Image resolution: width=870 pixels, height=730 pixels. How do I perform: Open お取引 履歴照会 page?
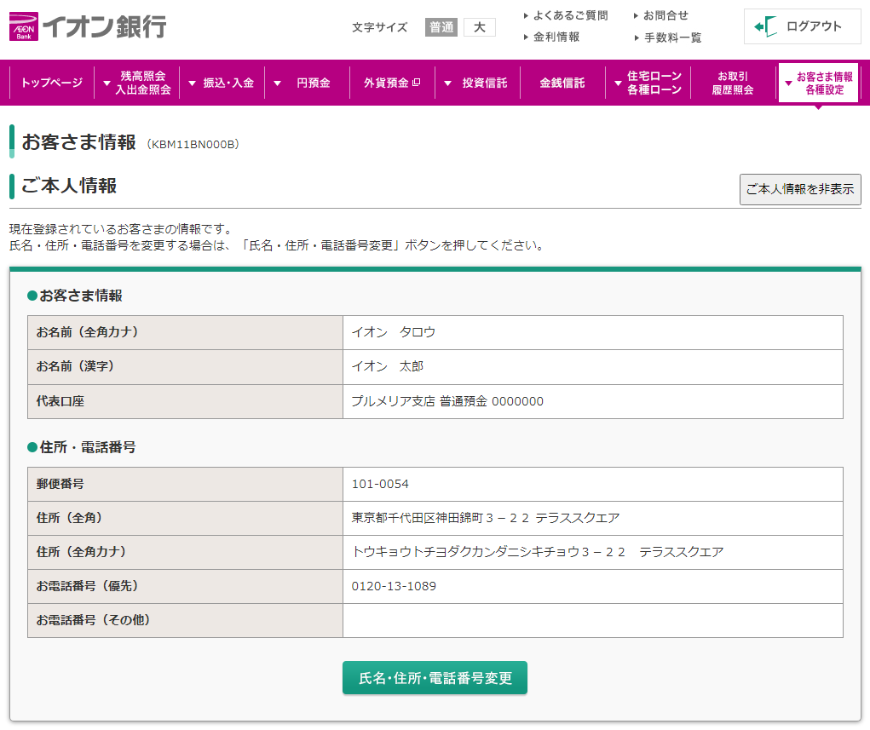(733, 83)
